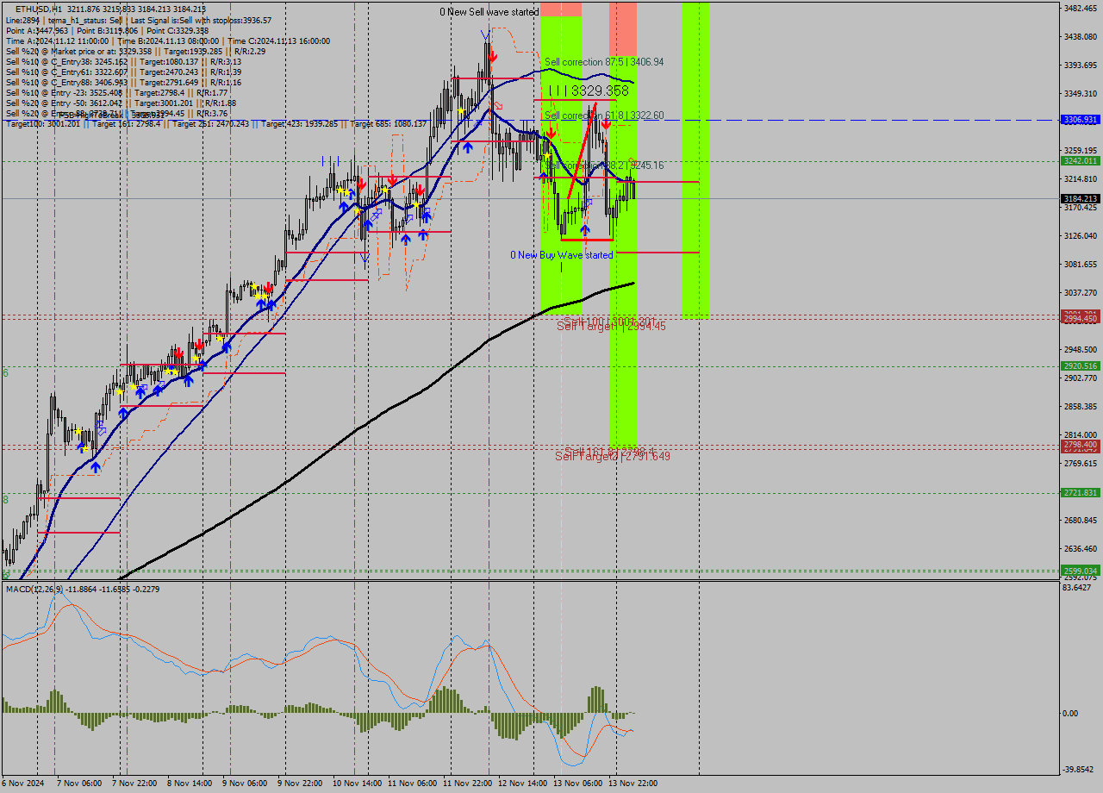
Task: Click the green 2721.831 price tag
Action: coord(1081,493)
